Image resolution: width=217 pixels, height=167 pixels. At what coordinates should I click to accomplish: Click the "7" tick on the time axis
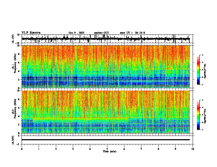click(141, 149)
